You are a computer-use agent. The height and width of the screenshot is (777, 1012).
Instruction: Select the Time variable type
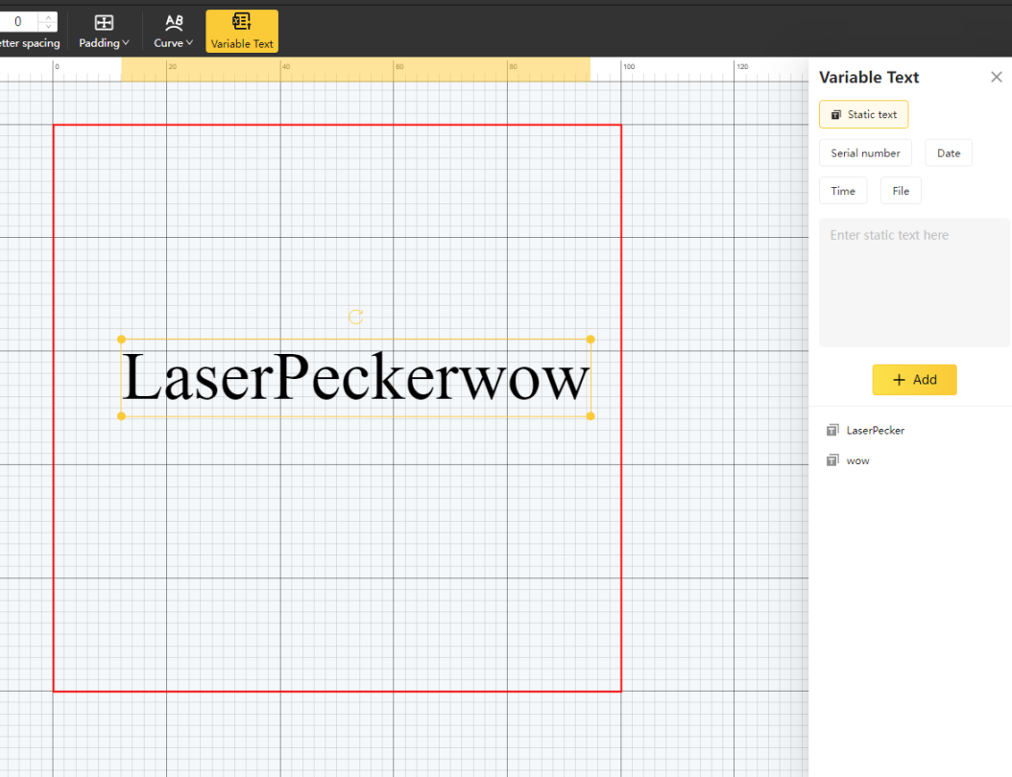pyautogui.click(x=842, y=191)
